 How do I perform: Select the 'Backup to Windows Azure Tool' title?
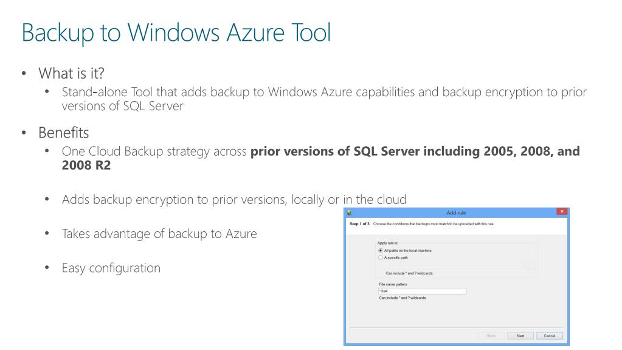176,33
